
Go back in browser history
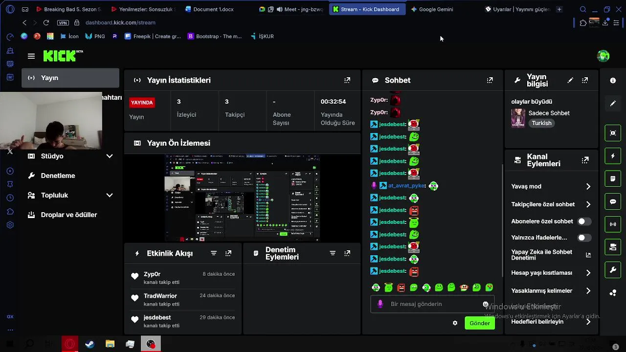[24, 22]
